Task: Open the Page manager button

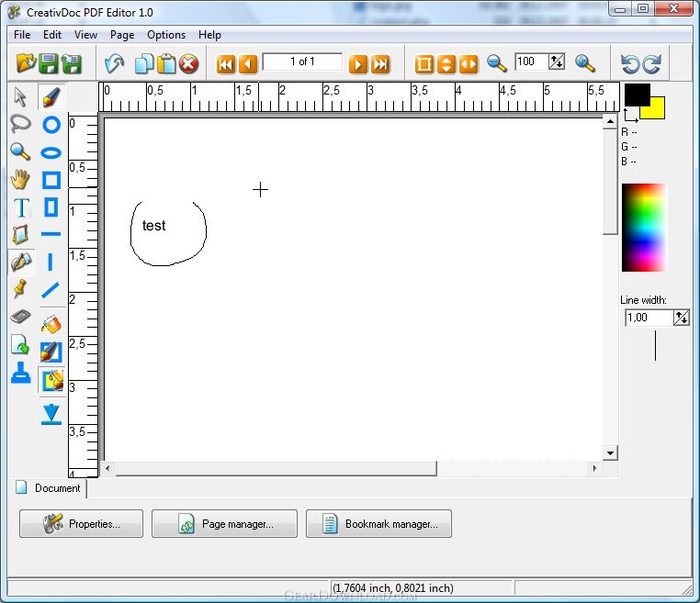Action: pyautogui.click(x=224, y=524)
